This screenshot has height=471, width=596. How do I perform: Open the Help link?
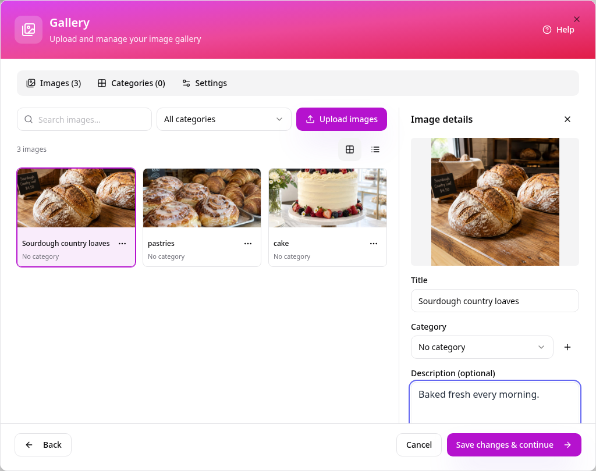pyautogui.click(x=558, y=30)
